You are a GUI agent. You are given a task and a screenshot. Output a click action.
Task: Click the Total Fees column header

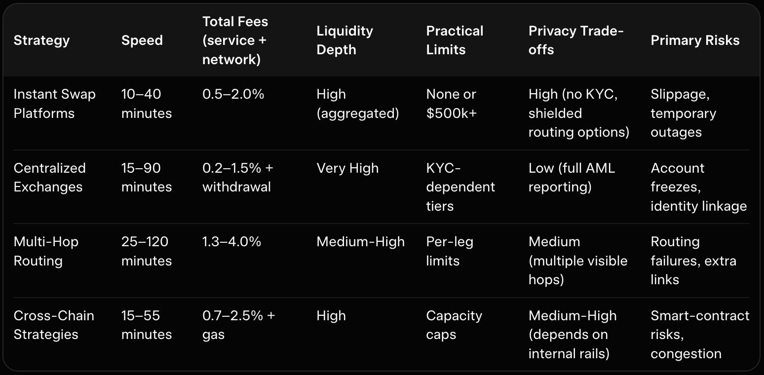click(x=235, y=40)
